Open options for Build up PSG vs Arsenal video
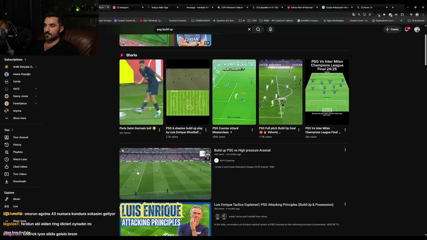 click(345, 150)
